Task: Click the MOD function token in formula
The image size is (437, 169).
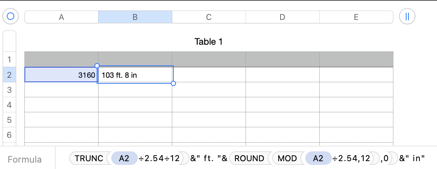Action: [x=288, y=158]
